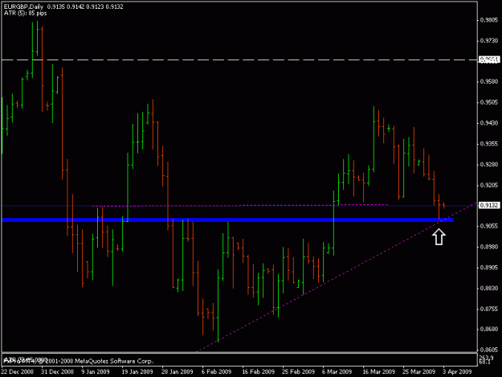Select the horizontal purple dotted line
The height and width of the screenshot is (377, 502).
240,205
